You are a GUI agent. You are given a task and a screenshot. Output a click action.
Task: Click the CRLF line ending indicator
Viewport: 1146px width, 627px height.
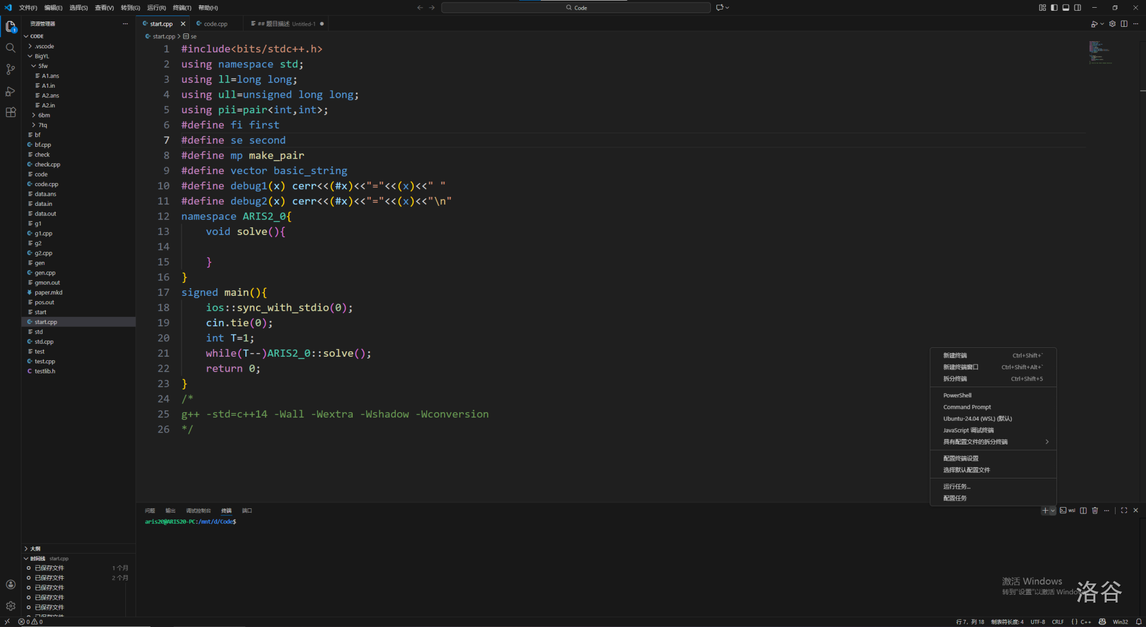1058,622
